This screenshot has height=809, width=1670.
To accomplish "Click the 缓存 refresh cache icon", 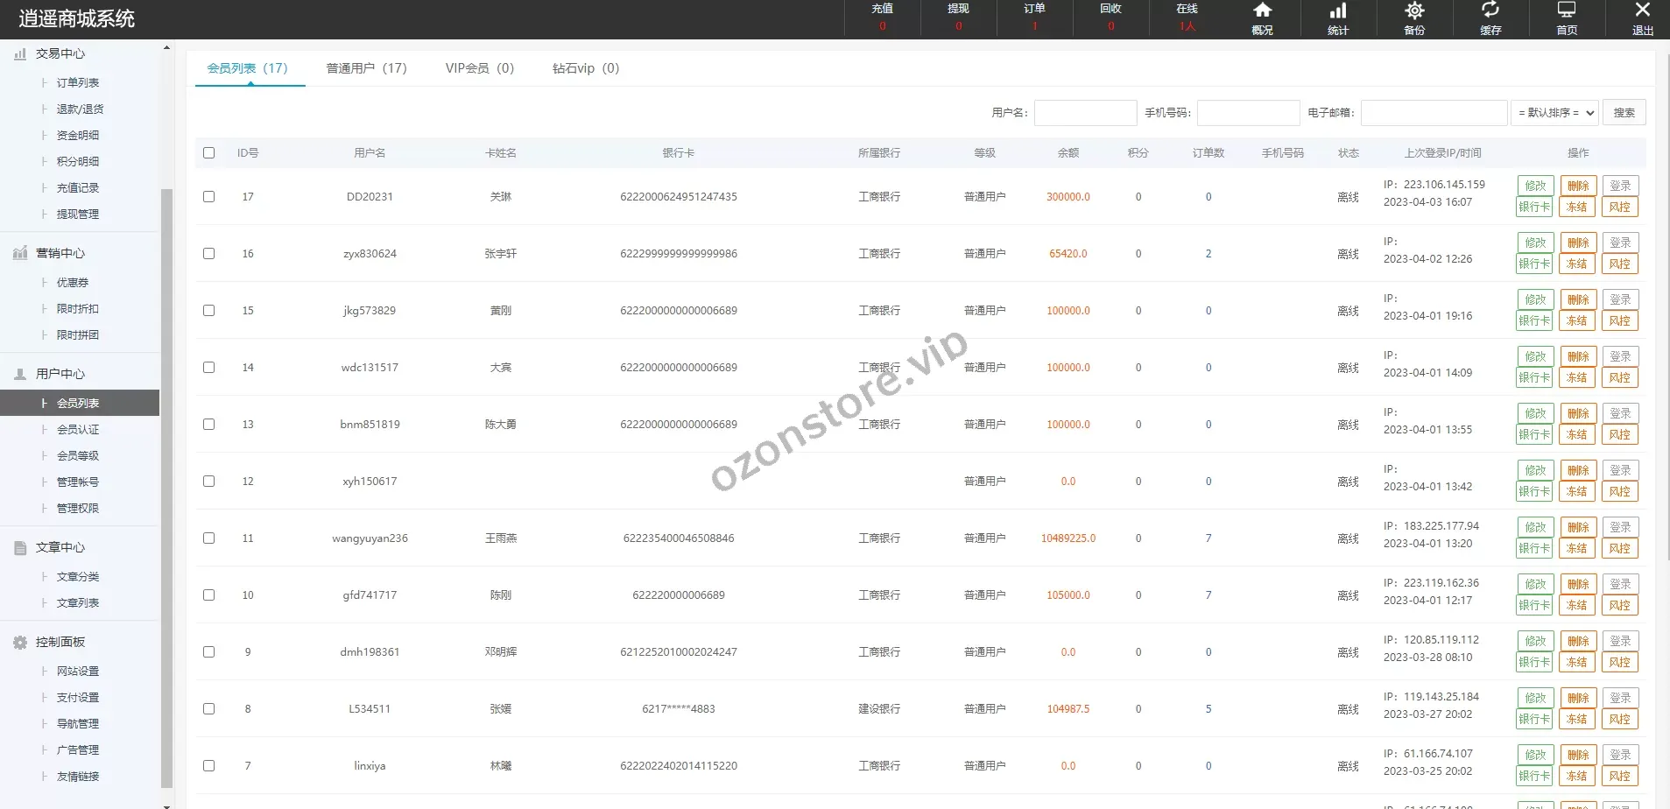I will coord(1490,11).
